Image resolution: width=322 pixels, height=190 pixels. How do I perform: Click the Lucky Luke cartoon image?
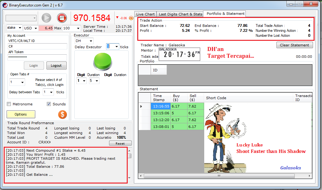pyautogui.click(x=225, y=138)
